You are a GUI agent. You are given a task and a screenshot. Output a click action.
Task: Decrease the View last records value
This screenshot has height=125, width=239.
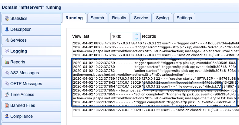tap(137, 38)
